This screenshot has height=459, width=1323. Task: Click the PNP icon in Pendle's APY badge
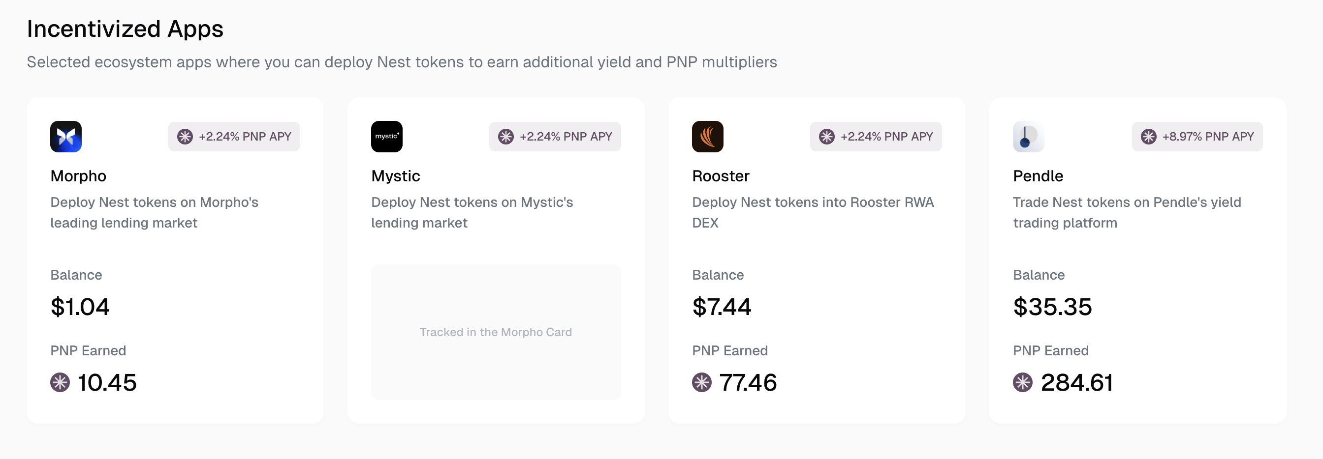(x=1148, y=137)
